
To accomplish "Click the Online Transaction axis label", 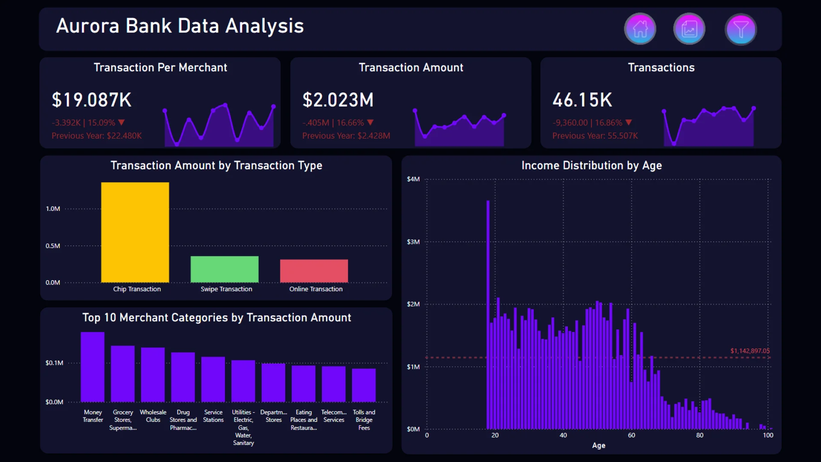I will (x=316, y=289).
